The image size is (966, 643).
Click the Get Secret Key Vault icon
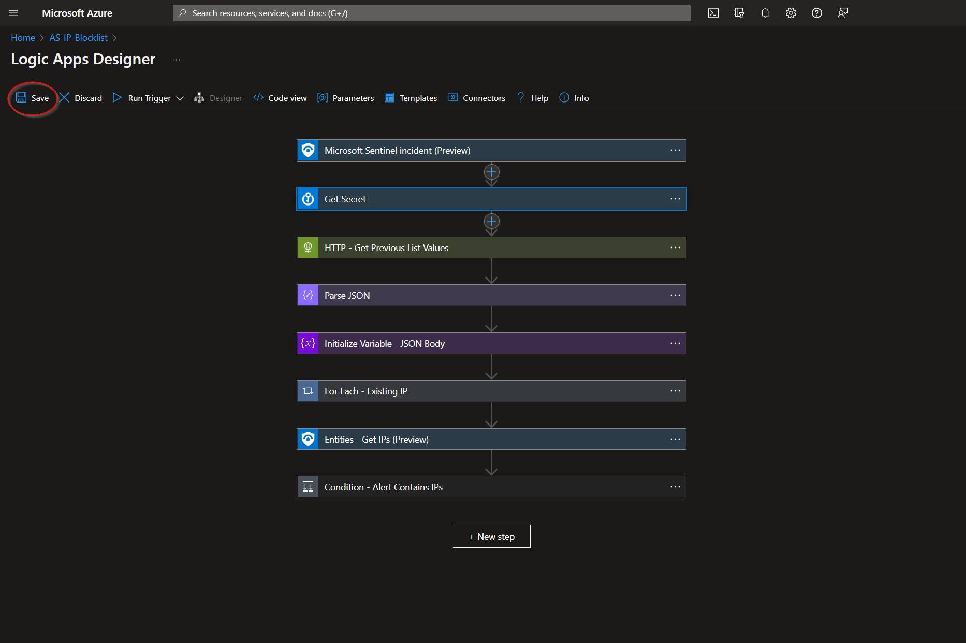pyautogui.click(x=308, y=199)
